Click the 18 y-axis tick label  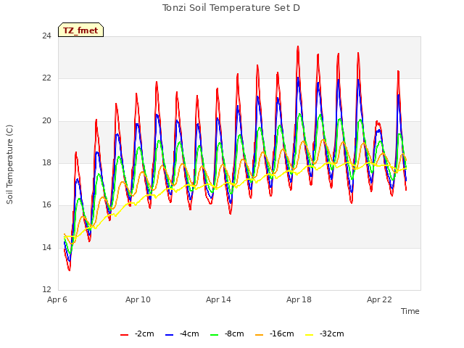coord(46,162)
